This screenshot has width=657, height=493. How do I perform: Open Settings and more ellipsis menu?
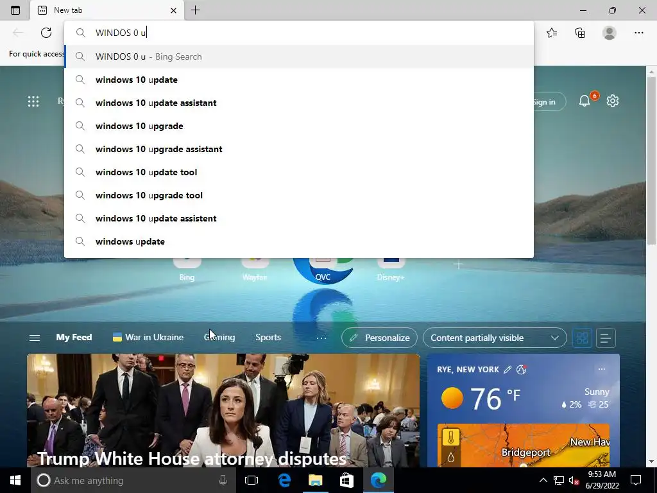click(x=638, y=33)
